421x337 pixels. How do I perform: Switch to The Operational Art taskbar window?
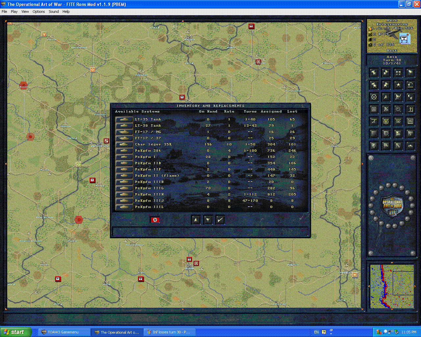click(117, 332)
